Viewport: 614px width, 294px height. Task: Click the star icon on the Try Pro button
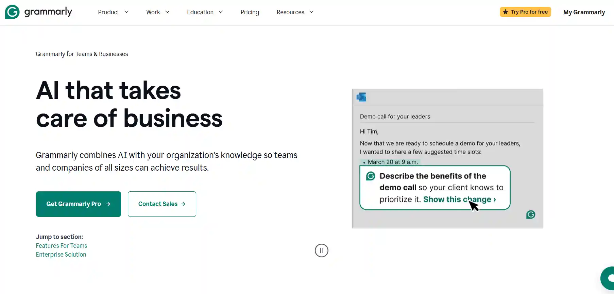coord(506,12)
